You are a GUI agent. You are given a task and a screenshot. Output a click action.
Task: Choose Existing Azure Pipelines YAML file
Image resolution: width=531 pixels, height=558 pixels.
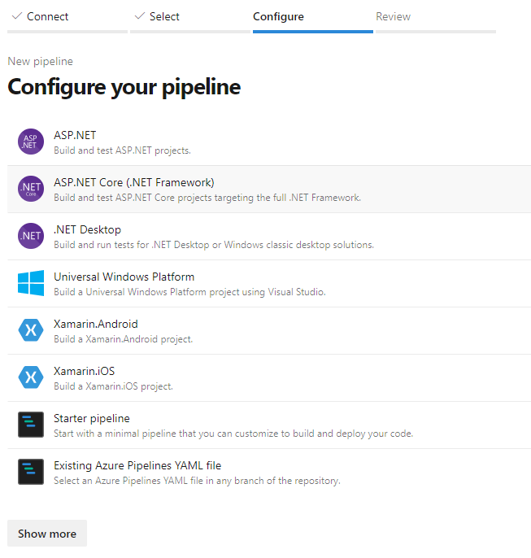point(137,465)
